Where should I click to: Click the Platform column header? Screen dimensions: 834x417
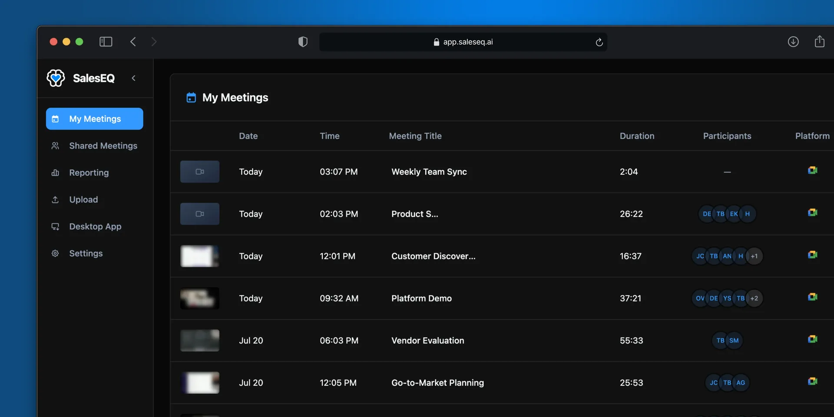pos(812,136)
